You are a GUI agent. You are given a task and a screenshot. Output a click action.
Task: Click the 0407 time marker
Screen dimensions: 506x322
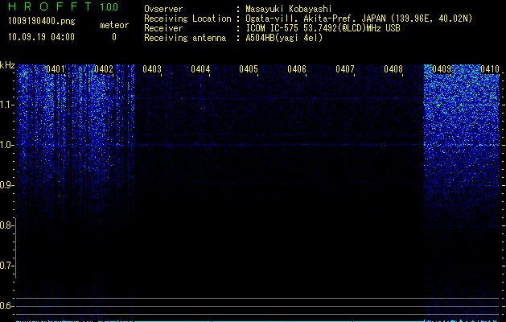pyautogui.click(x=345, y=69)
